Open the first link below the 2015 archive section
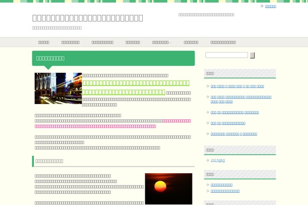 click(222, 185)
